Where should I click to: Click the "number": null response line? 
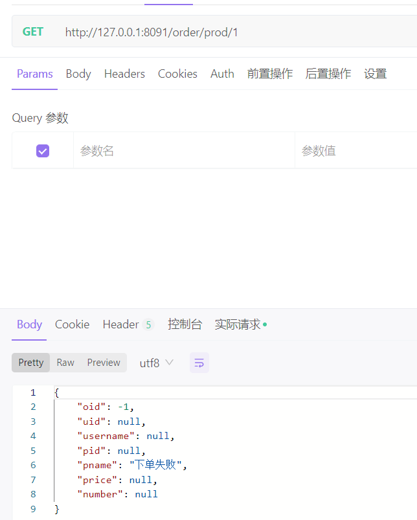[x=117, y=494]
